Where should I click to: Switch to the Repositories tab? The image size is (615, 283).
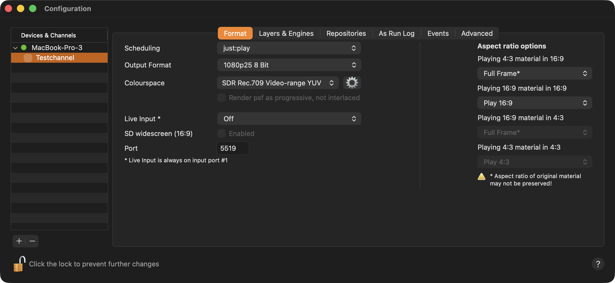click(346, 33)
